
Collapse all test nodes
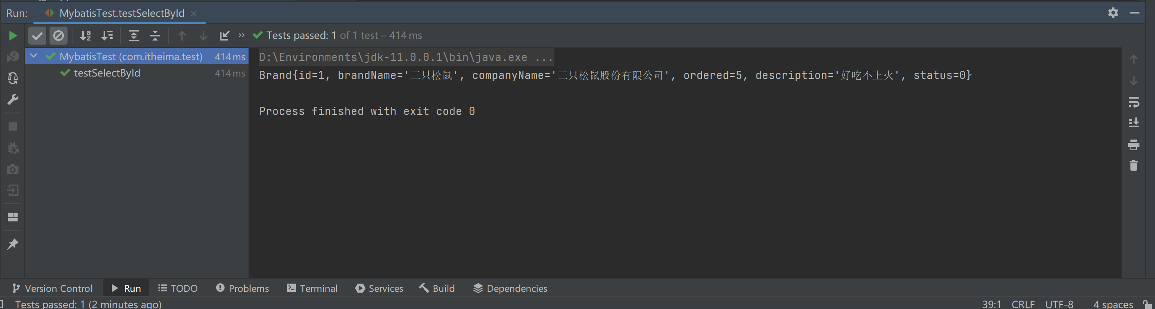[155, 36]
